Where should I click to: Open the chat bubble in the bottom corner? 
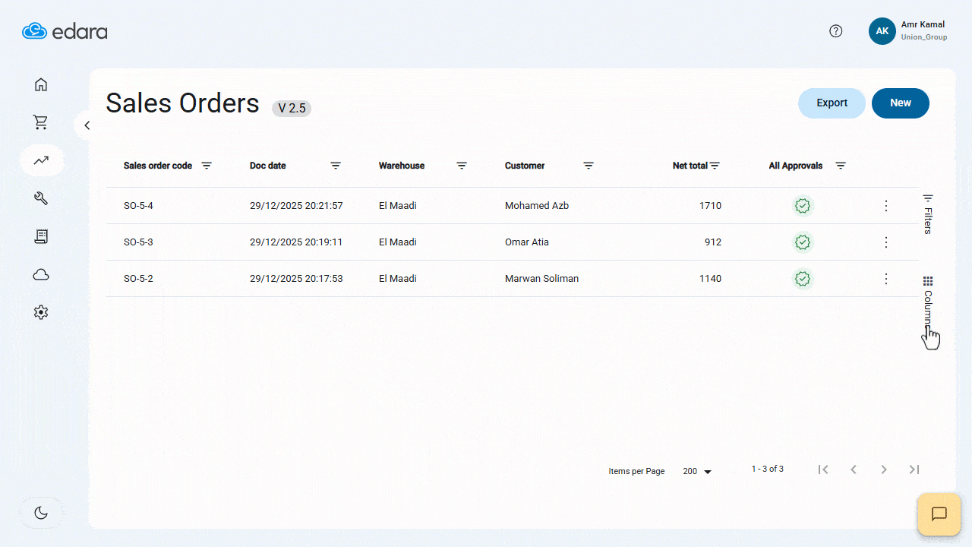939,514
